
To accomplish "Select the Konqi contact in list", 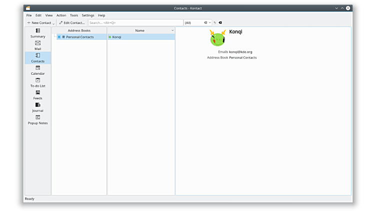I will coord(116,37).
